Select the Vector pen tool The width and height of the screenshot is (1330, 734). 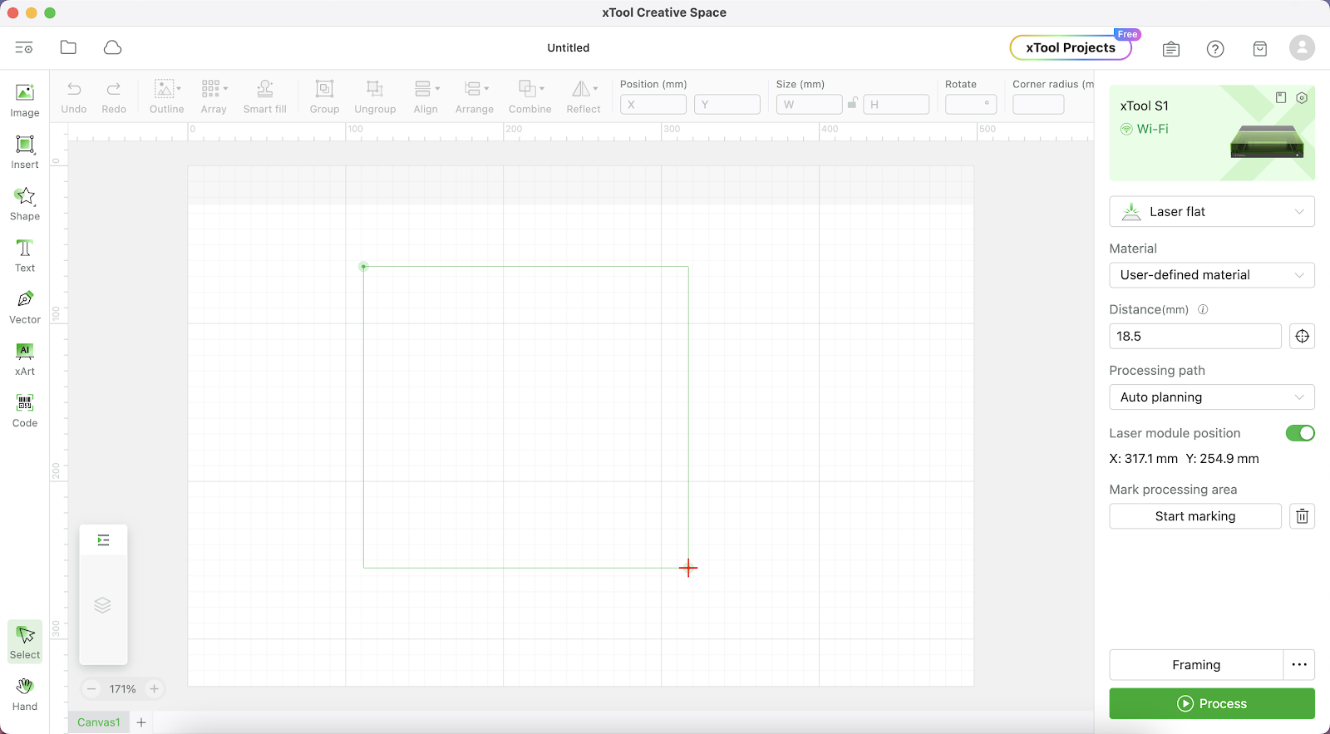pyautogui.click(x=25, y=307)
